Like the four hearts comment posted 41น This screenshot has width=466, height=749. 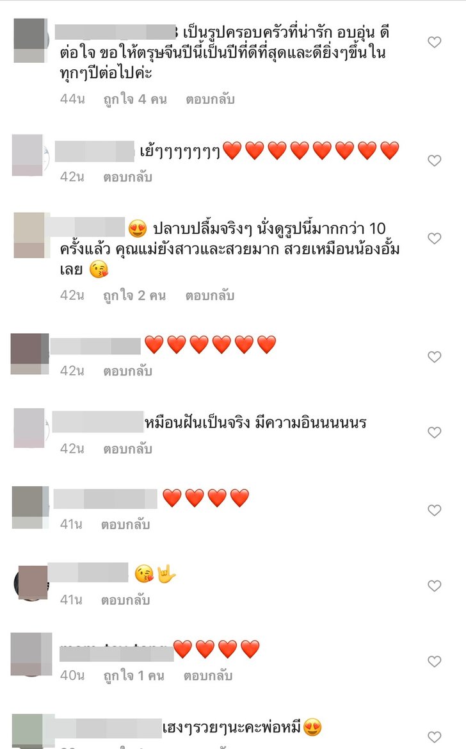(434, 510)
